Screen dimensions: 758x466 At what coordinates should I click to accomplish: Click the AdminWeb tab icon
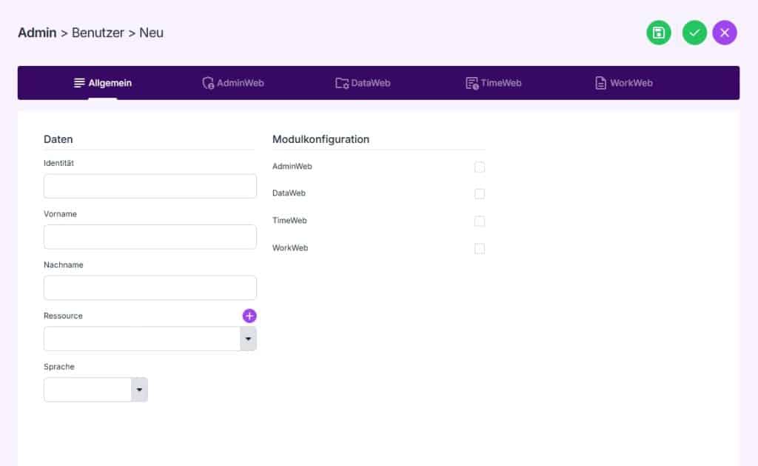(208, 83)
